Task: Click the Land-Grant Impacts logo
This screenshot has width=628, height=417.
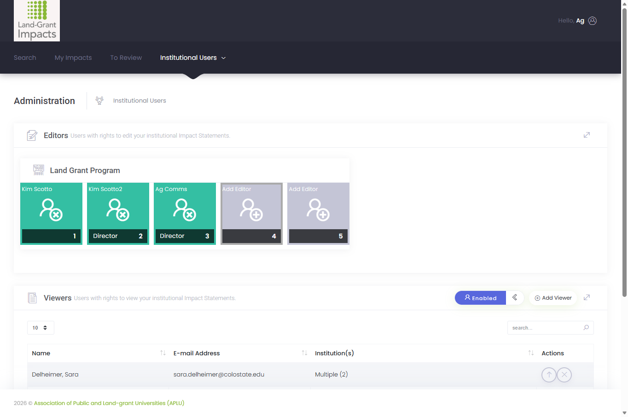Action: [37, 21]
